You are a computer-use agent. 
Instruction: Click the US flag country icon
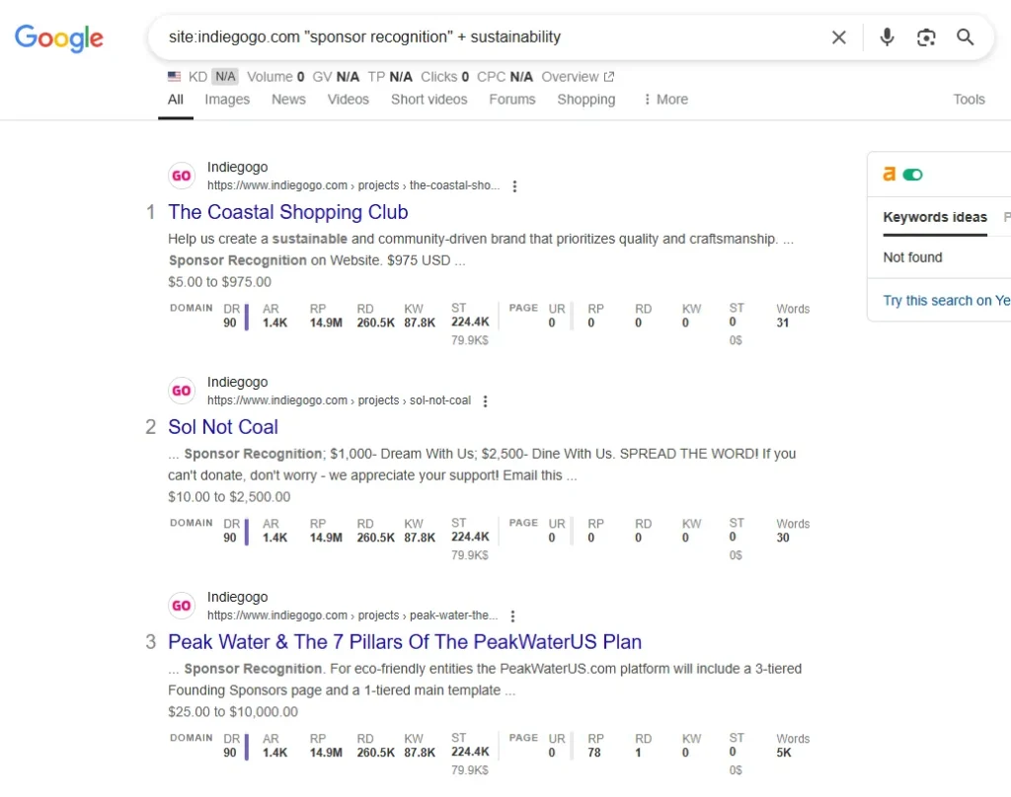(x=174, y=77)
